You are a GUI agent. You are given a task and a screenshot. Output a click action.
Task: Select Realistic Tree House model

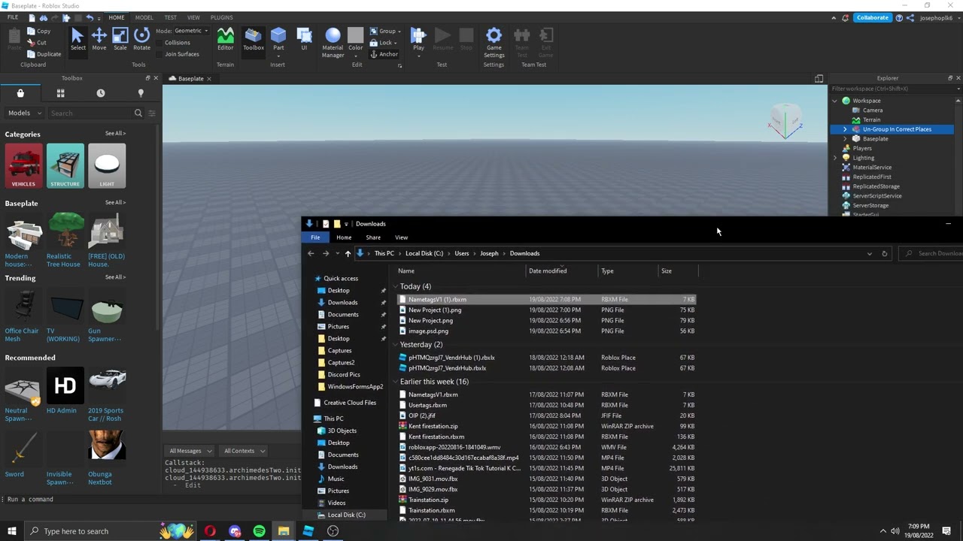click(x=65, y=240)
